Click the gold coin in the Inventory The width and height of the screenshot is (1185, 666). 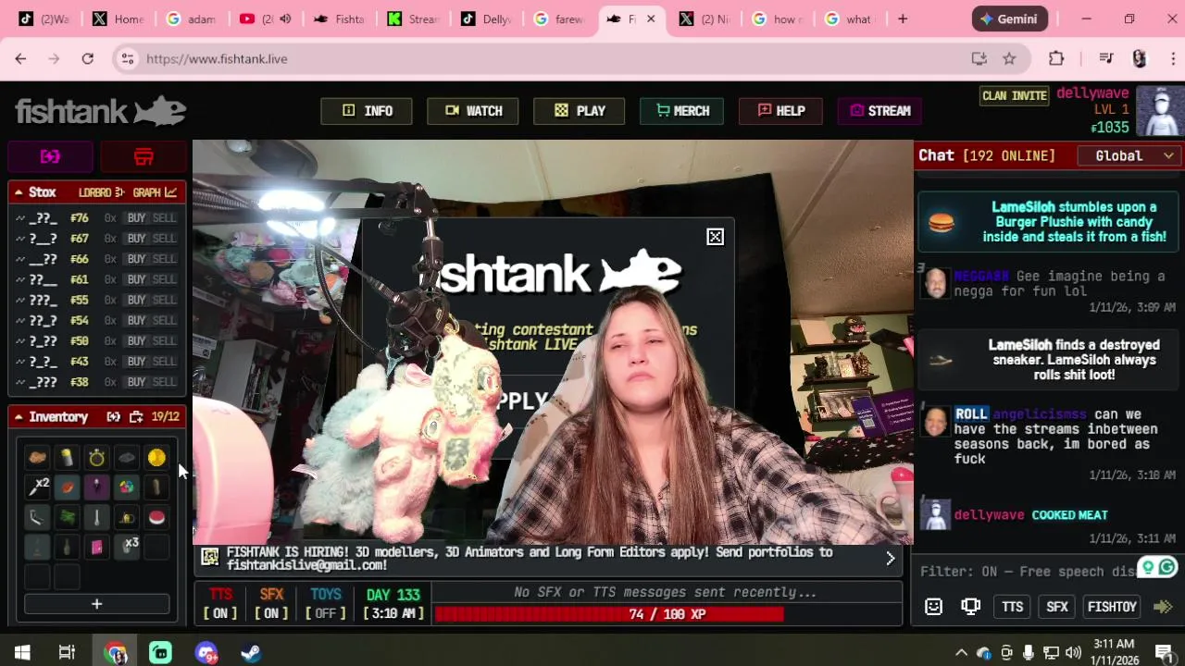(x=156, y=457)
